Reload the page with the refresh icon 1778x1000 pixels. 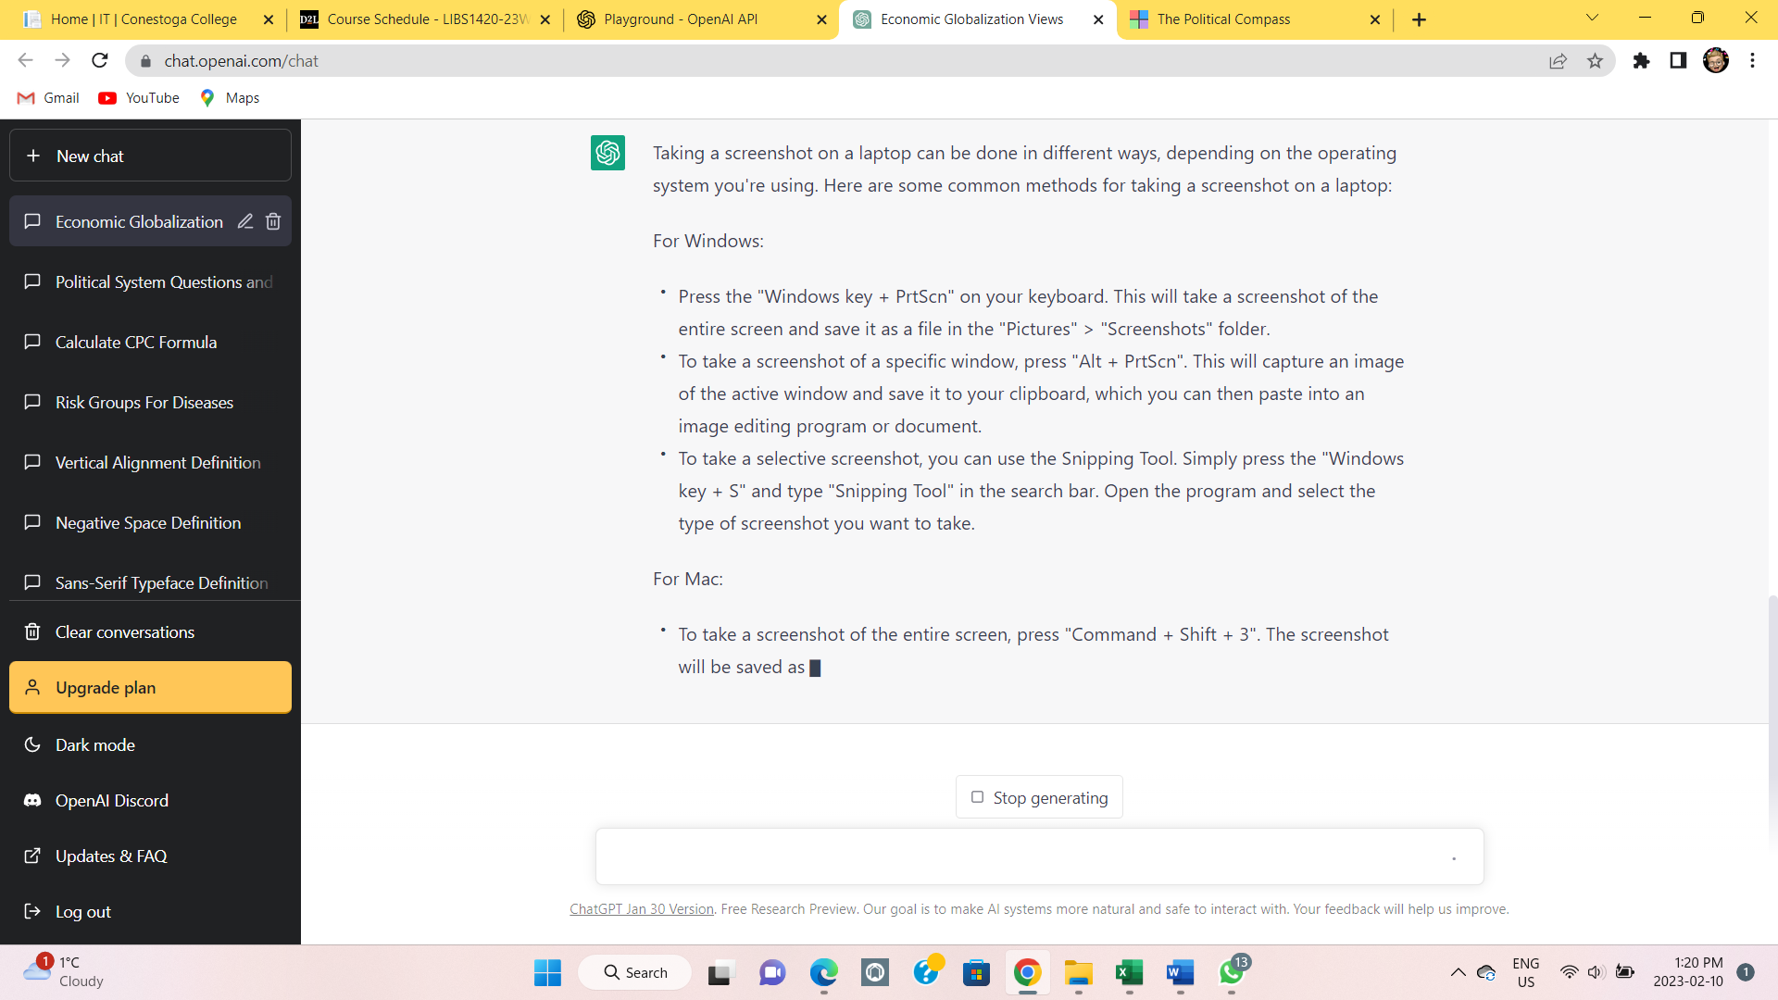click(x=100, y=61)
